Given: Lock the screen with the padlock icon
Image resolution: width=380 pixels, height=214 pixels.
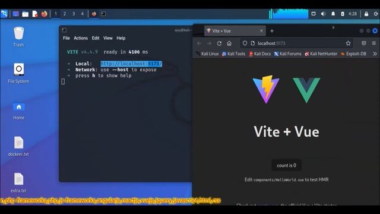Looking at the screenshot, I should 366,14.
